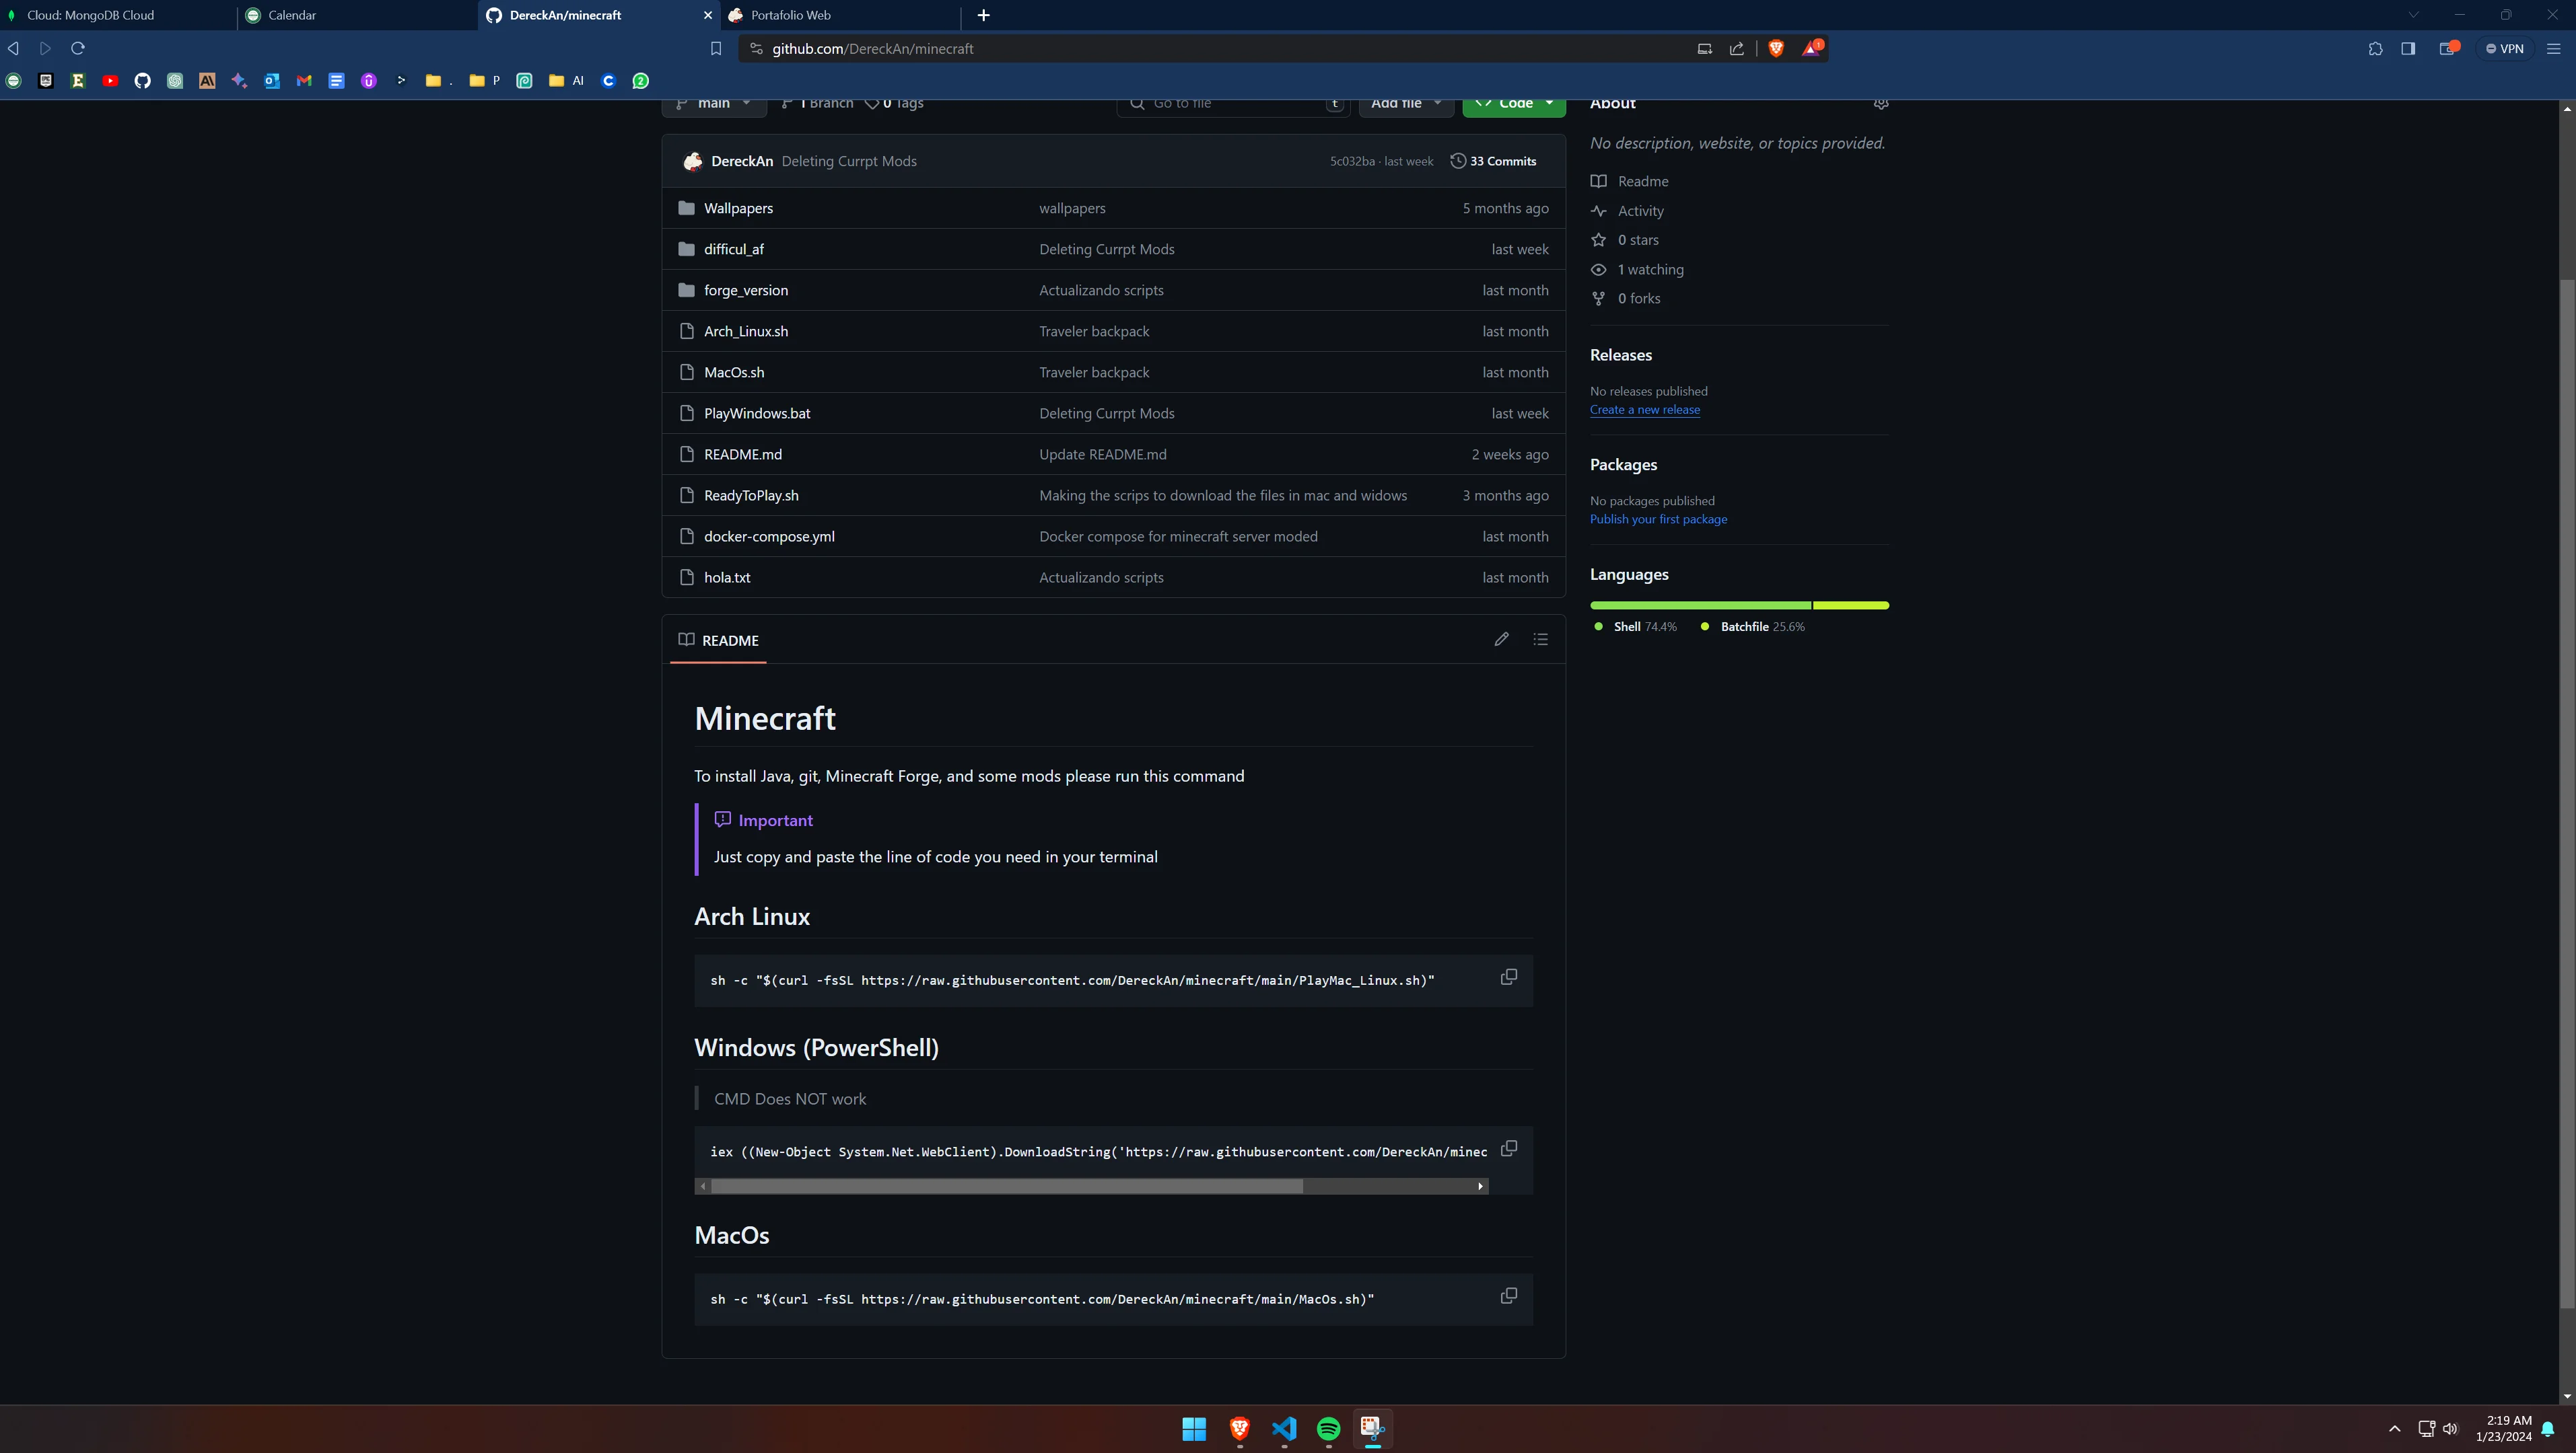Viewport: 2576px width, 1453px height.
Task: Open PlayWindows.bat file
Action: [757, 413]
